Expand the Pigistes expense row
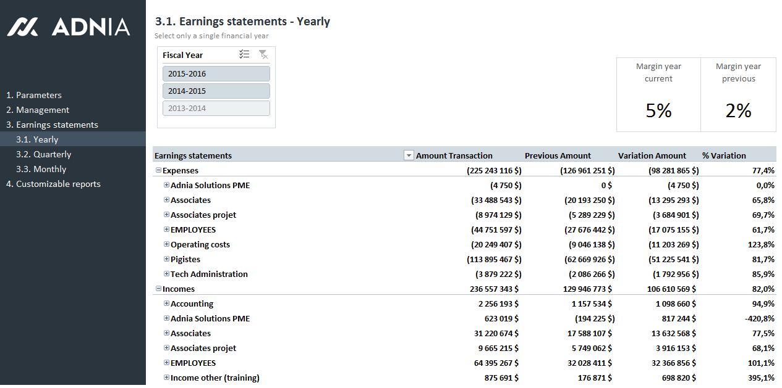The height and width of the screenshot is (388, 782). tap(166, 260)
